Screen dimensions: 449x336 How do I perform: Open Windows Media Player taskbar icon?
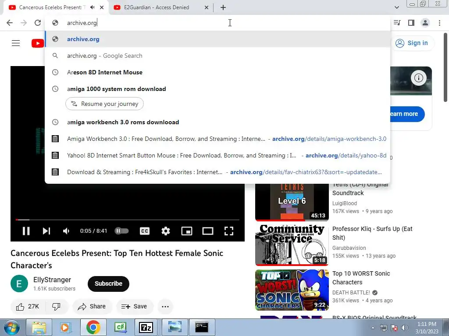(x=65, y=327)
